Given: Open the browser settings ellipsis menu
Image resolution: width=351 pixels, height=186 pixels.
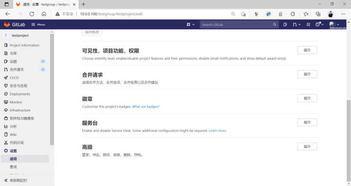Looking at the screenshot, I should 343,14.
